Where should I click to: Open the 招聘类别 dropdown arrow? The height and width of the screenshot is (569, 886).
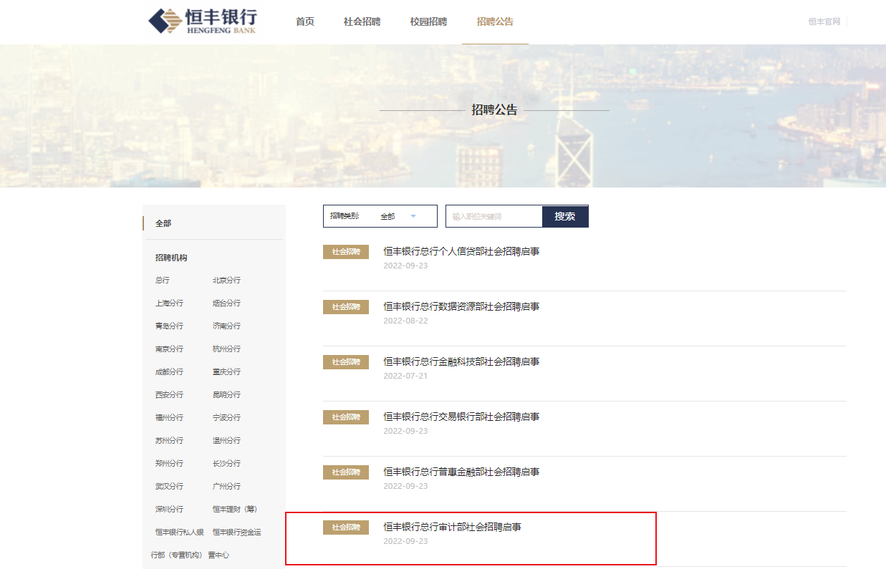(x=413, y=216)
